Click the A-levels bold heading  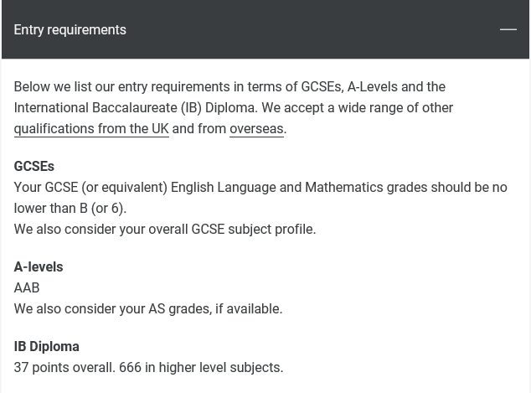39,267
